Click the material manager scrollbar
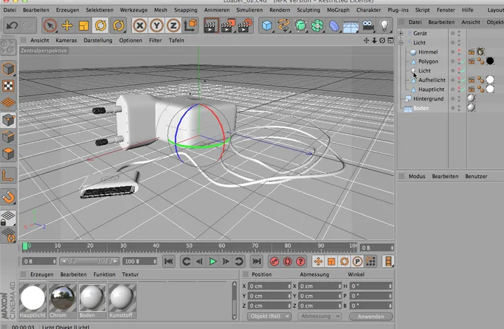This screenshot has width=504, height=329. [234, 301]
